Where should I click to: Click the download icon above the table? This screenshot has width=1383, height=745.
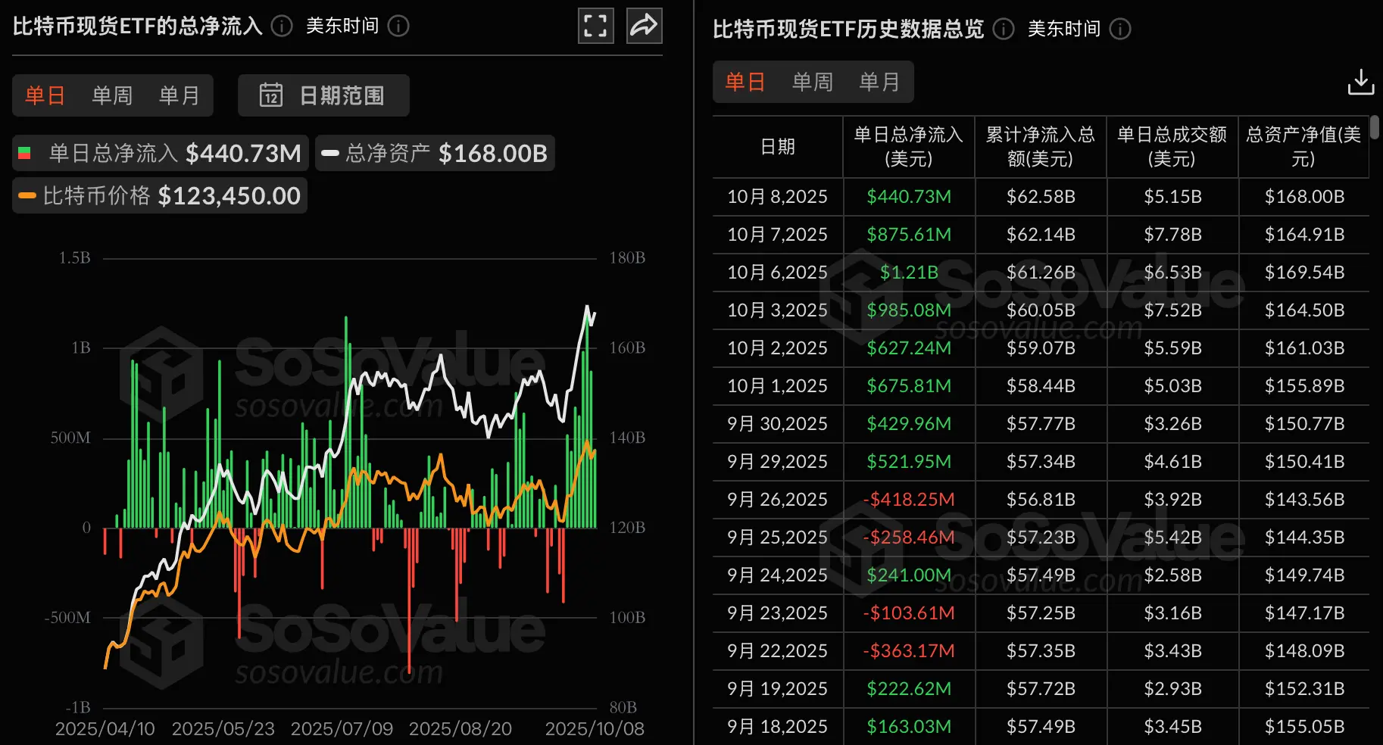tap(1360, 82)
